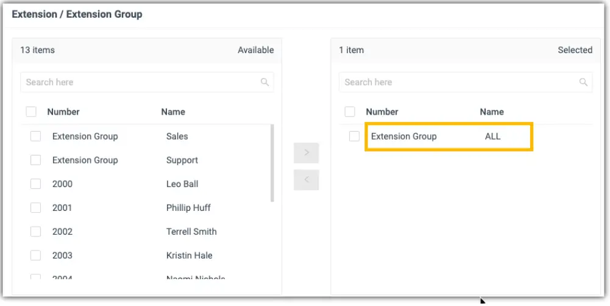Click the search icon in Selected list
Viewport: 610px width, 306px height.
(583, 82)
